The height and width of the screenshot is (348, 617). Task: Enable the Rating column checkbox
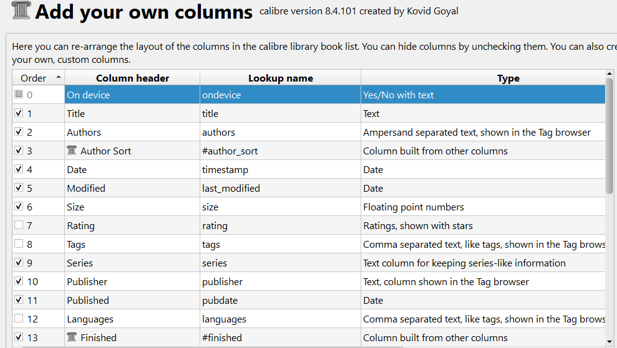point(19,225)
